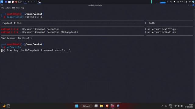Click the globe icon at panel right end
Viewport: 195px width, 109px height.
[193, 2]
